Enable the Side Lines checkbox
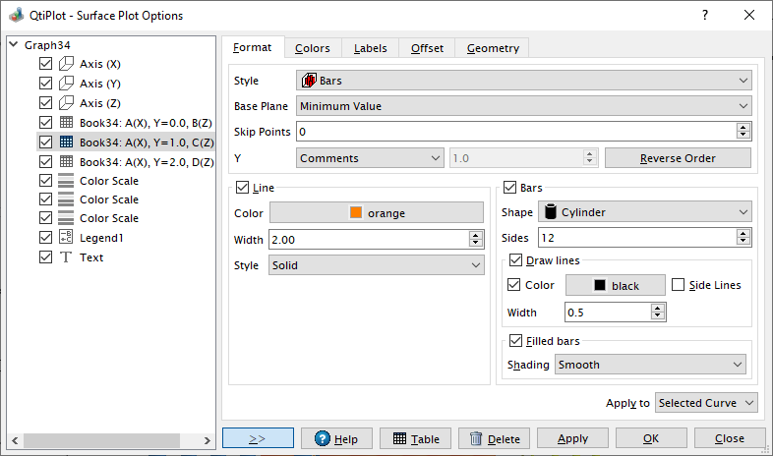Screen dimensions: 773x456 pos(680,285)
